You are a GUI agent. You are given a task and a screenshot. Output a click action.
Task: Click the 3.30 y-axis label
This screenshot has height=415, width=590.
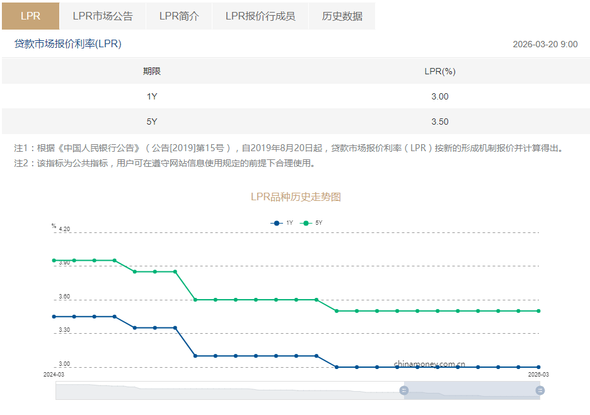pyautogui.click(x=64, y=329)
